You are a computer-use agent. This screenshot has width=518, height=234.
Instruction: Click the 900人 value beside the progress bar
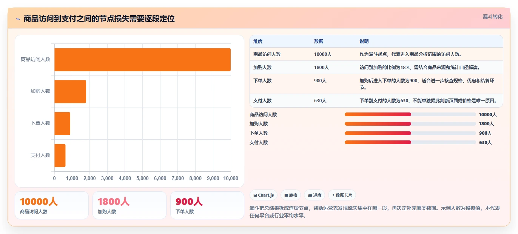(485, 133)
